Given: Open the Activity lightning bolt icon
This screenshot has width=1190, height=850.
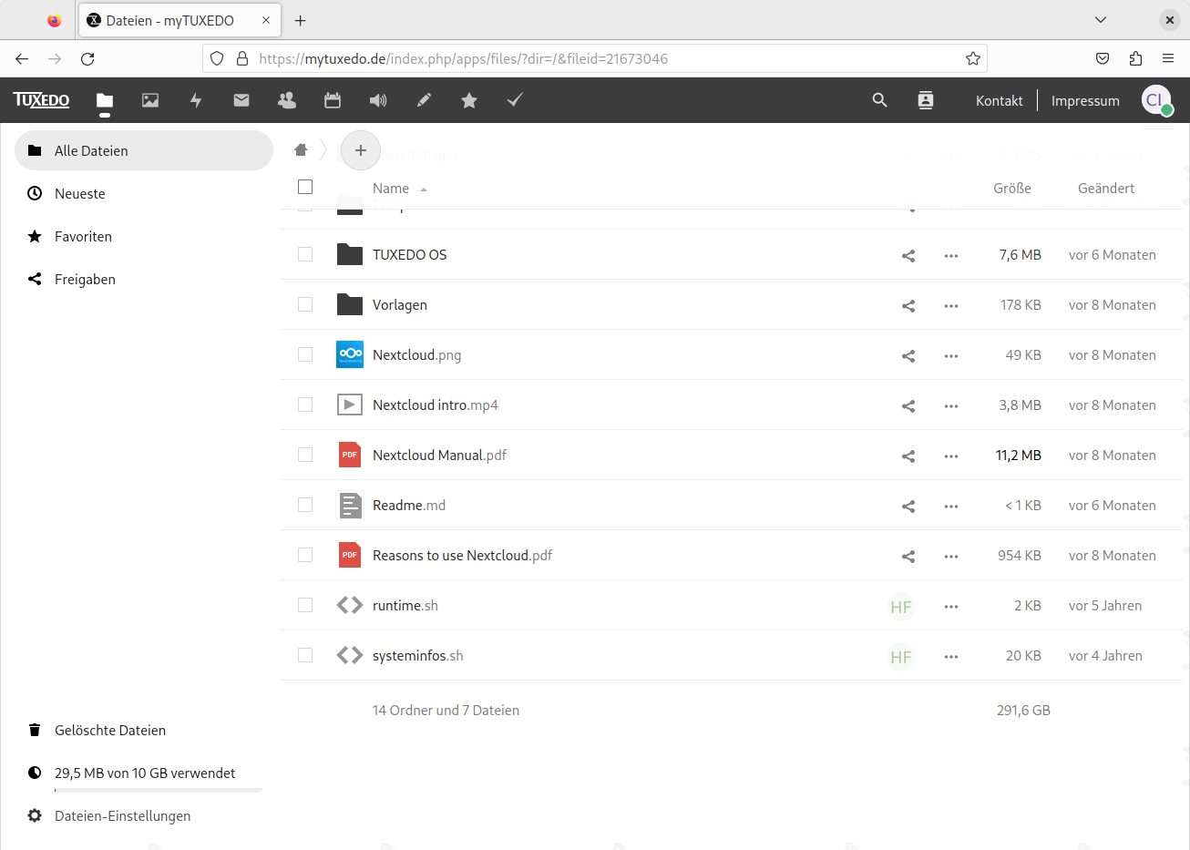Looking at the screenshot, I should point(196,100).
